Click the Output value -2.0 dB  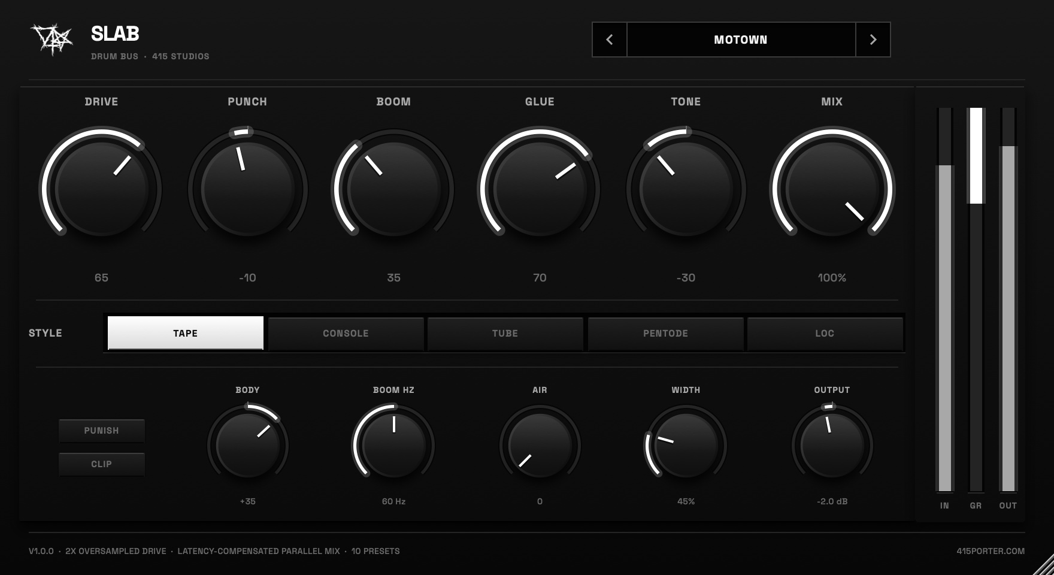(832, 501)
